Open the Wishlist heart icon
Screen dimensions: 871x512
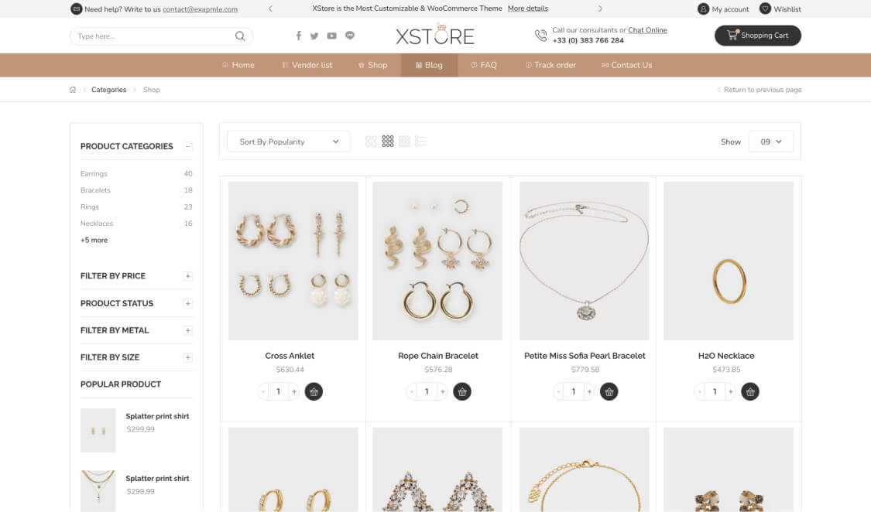pos(765,9)
